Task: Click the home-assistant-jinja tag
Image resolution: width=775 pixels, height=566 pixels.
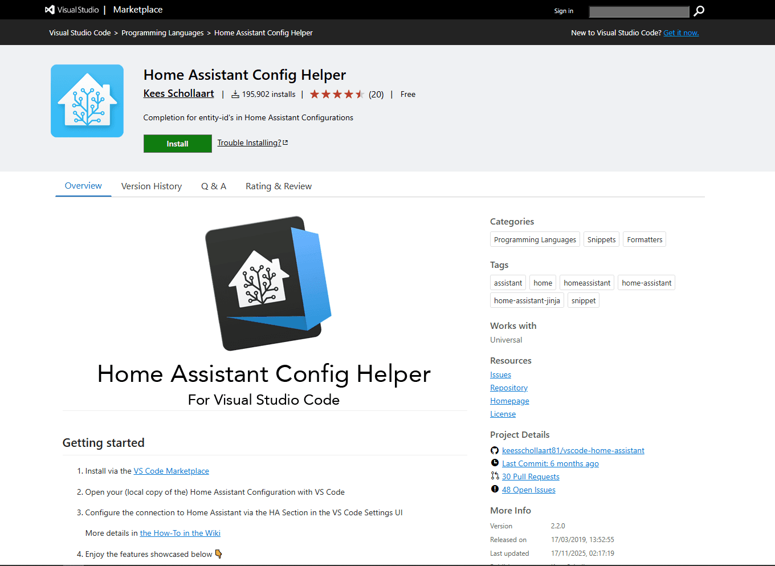Action: coord(527,300)
